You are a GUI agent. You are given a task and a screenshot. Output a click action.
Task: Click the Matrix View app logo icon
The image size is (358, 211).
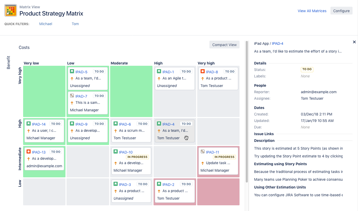click(11, 10)
